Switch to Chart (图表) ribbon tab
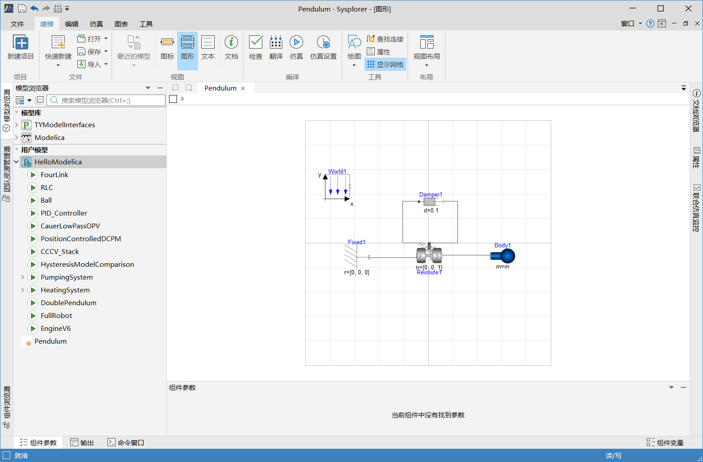Viewport: 703px width, 462px height. click(x=121, y=24)
